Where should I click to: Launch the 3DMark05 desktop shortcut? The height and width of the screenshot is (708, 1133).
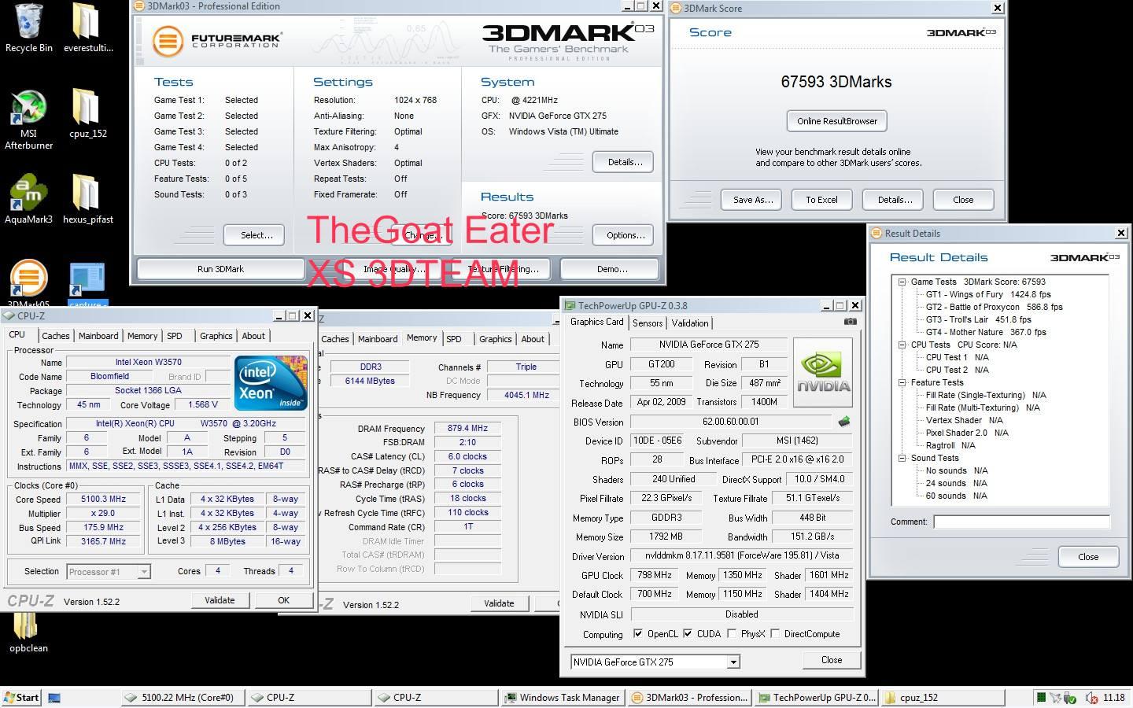[29, 283]
